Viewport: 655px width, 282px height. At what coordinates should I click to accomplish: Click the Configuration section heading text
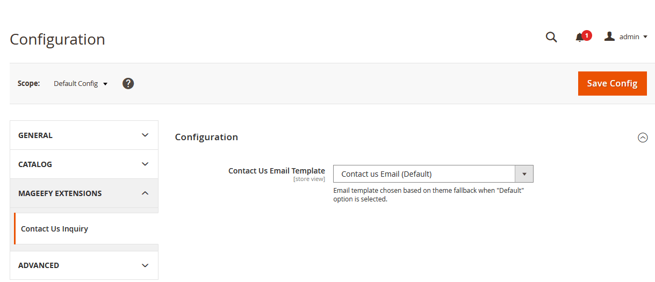pyautogui.click(x=206, y=137)
